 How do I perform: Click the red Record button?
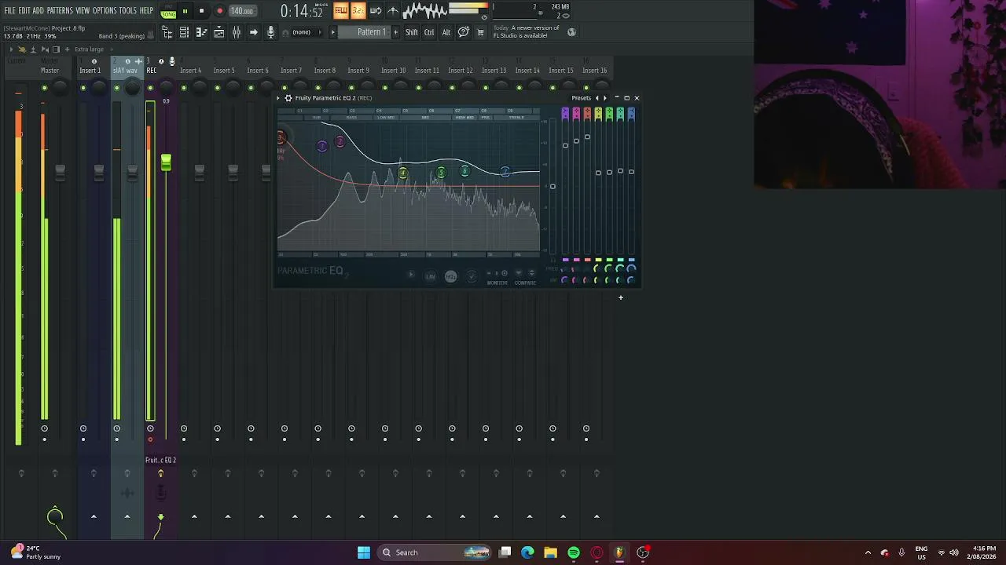(219, 11)
